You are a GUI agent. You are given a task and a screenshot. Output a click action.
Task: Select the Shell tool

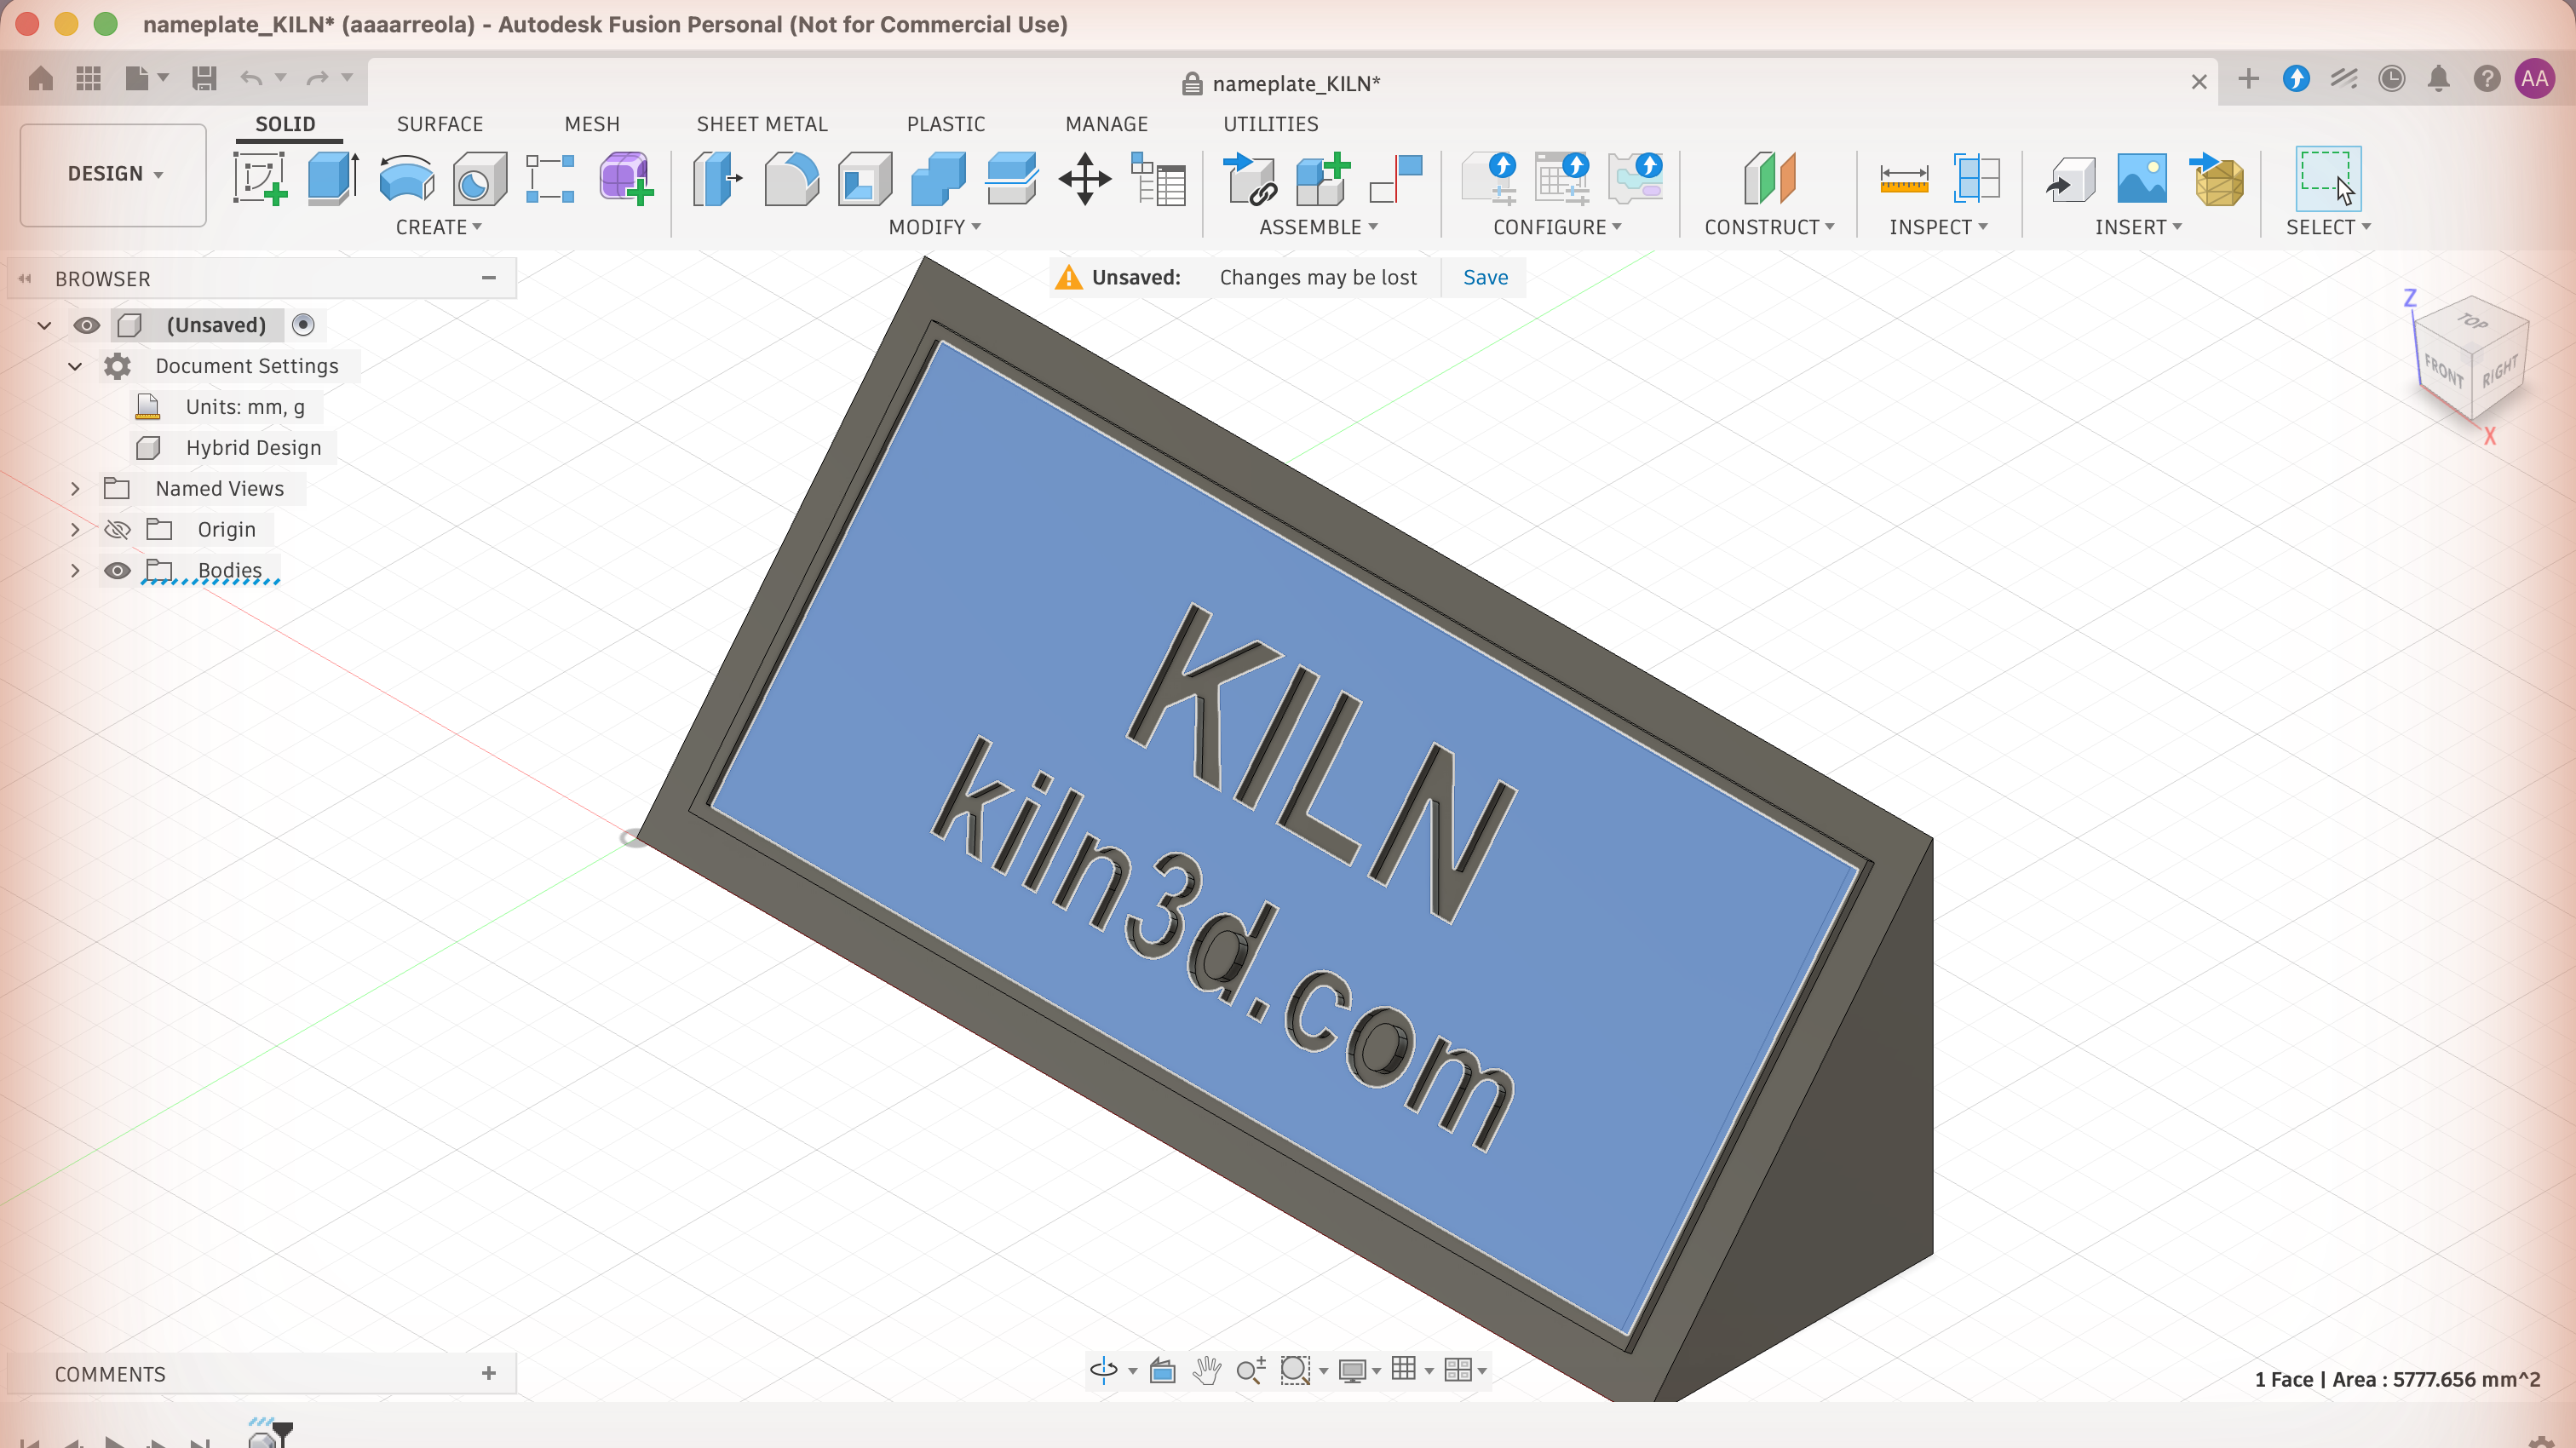tap(865, 179)
